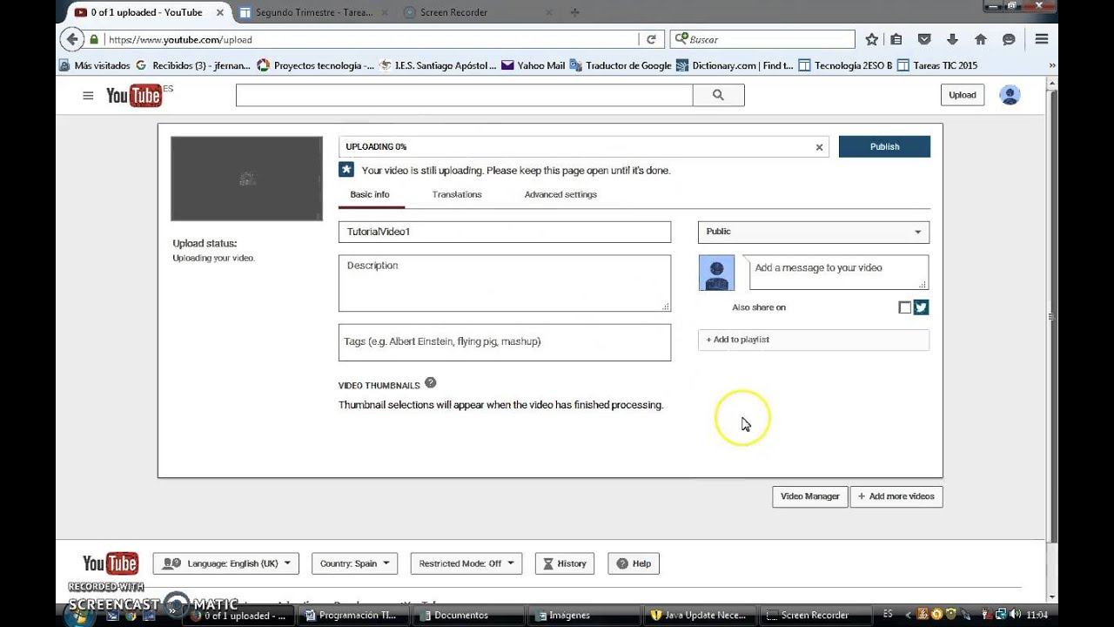The width and height of the screenshot is (1114, 627).
Task: Open the account avatar menu in header
Action: tap(1010, 95)
